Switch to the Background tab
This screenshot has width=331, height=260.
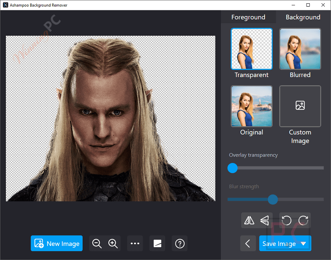(303, 17)
